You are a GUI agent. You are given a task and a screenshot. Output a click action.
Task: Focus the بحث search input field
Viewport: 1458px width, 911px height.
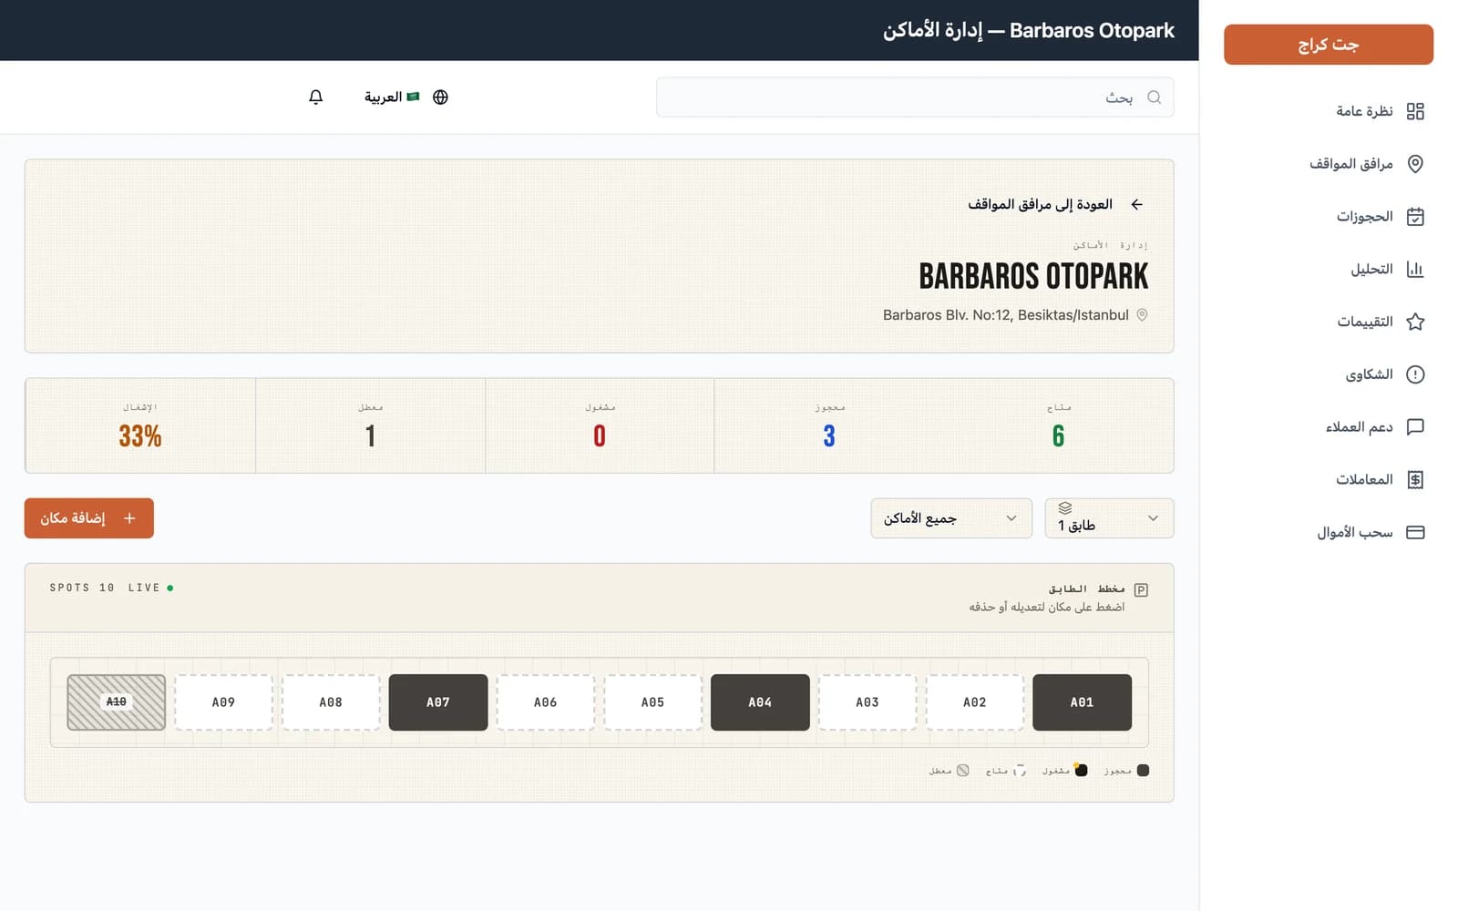click(x=915, y=97)
